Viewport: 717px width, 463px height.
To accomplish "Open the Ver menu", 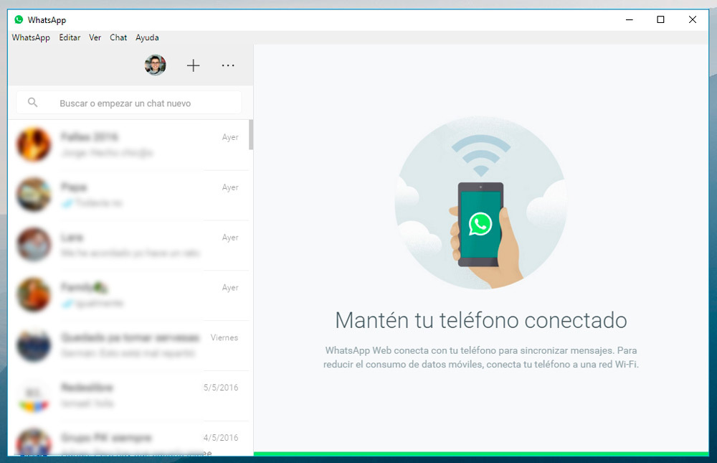I will pos(95,37).
